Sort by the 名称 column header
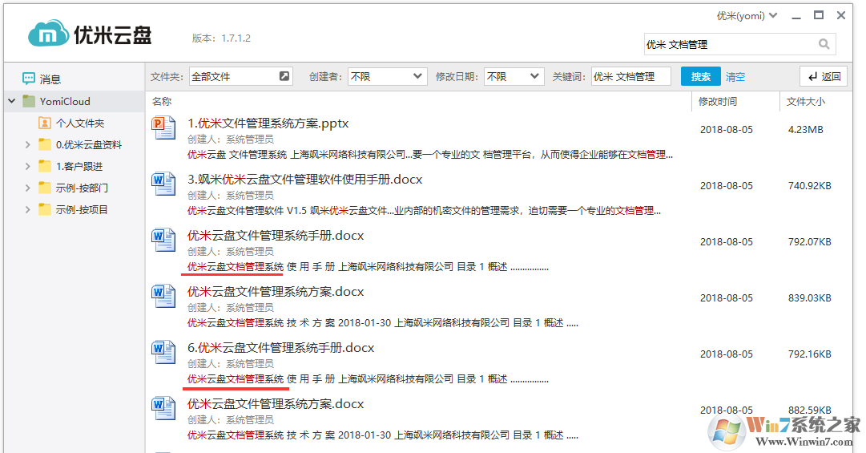 [x=162, y=101]
